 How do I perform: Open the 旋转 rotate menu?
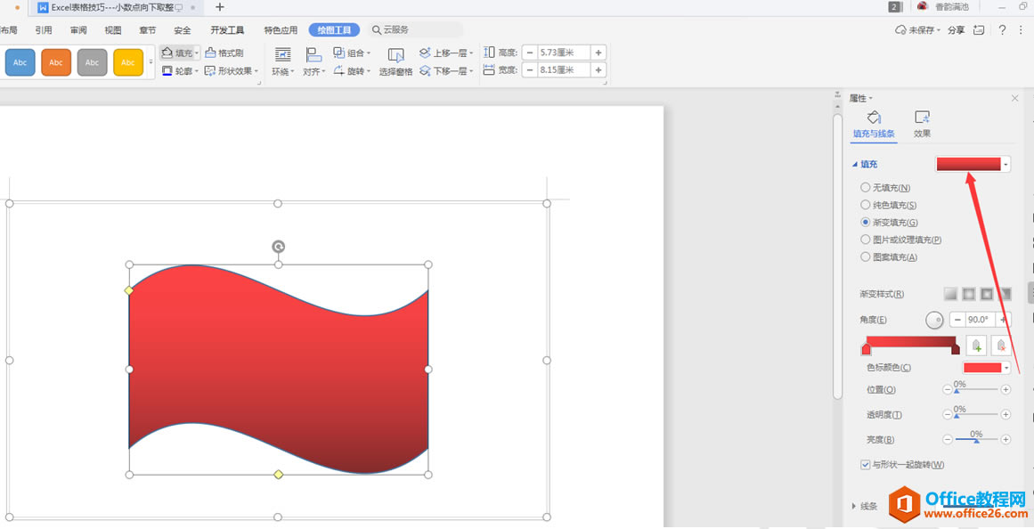coord(352,70)
